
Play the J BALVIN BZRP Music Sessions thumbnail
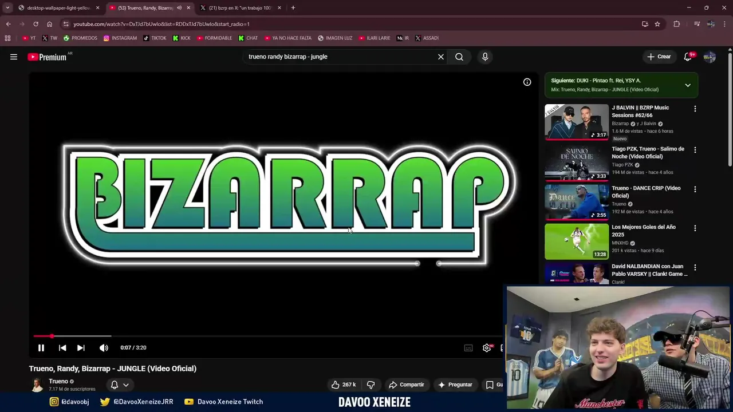point(577,122)
